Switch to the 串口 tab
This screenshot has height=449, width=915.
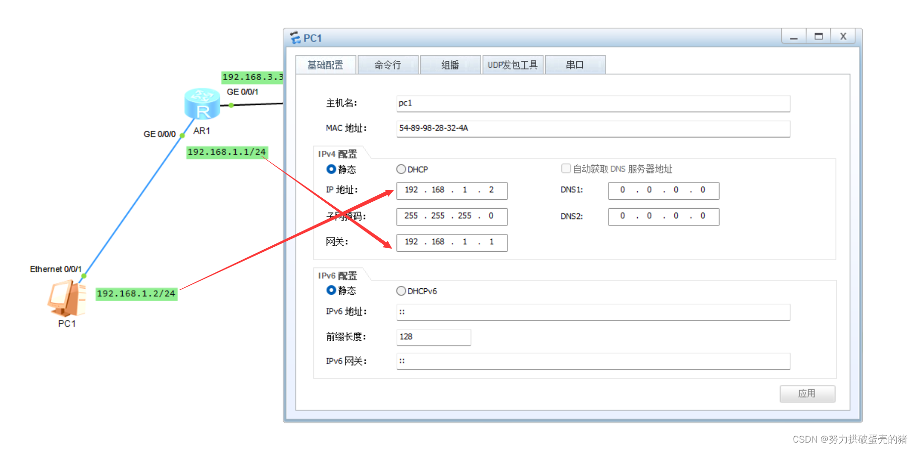tap(575, 65)
